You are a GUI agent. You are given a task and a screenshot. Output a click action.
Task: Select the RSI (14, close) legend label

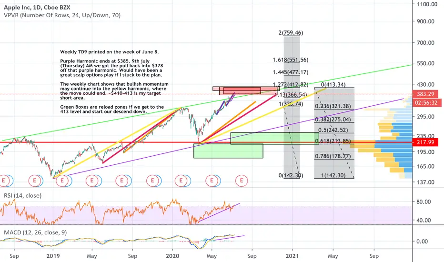coord(23,195)
